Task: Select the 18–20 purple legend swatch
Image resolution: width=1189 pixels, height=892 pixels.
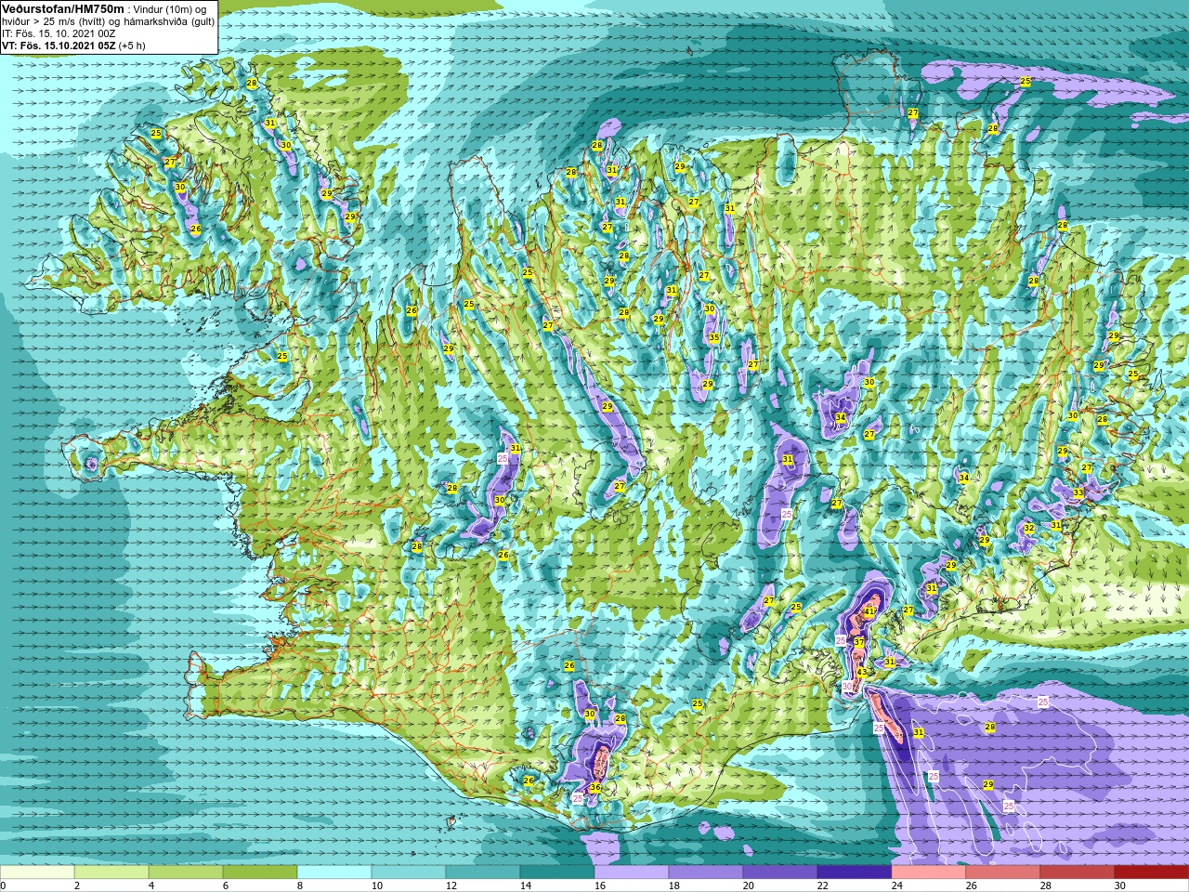Action: coord(706,872)
